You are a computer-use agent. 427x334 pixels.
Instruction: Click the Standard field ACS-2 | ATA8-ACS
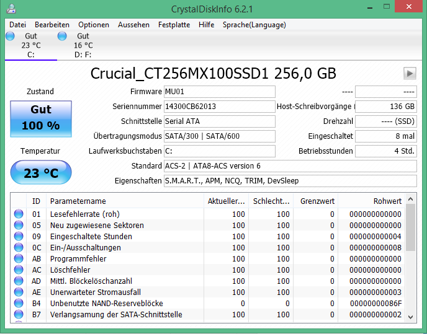click(290, 166)
